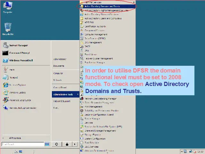This screenshot has height=154, width=205.
Task: Open Data Sources (ODBC)
Action: point(108,38)
